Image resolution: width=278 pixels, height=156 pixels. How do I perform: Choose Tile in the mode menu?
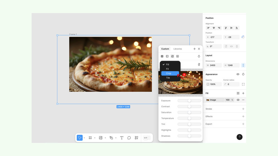pyautogui.click(x=170, y=78)
